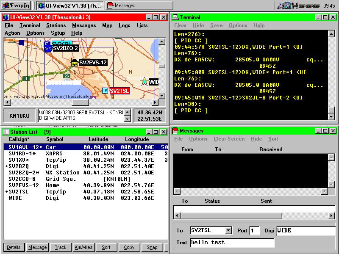Switch to Messages taskbar button

(139, 6)
